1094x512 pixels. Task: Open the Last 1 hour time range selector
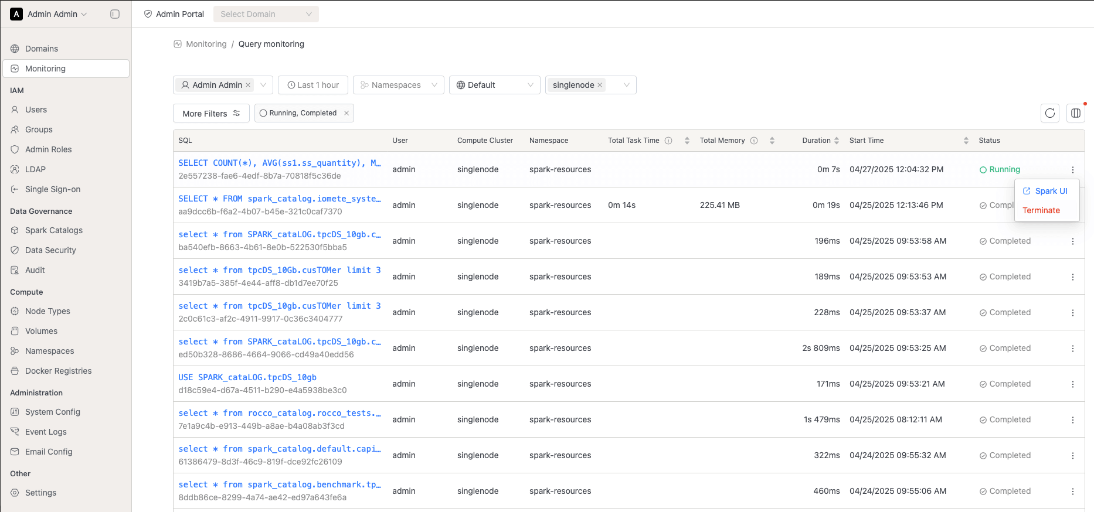point(313,85)
